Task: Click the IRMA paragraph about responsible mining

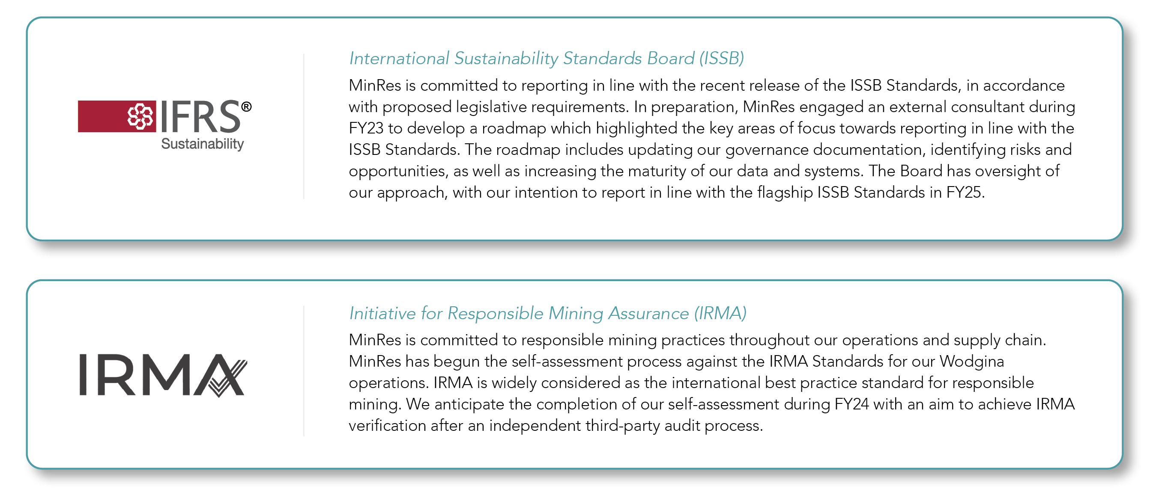Action: (712, 382)
